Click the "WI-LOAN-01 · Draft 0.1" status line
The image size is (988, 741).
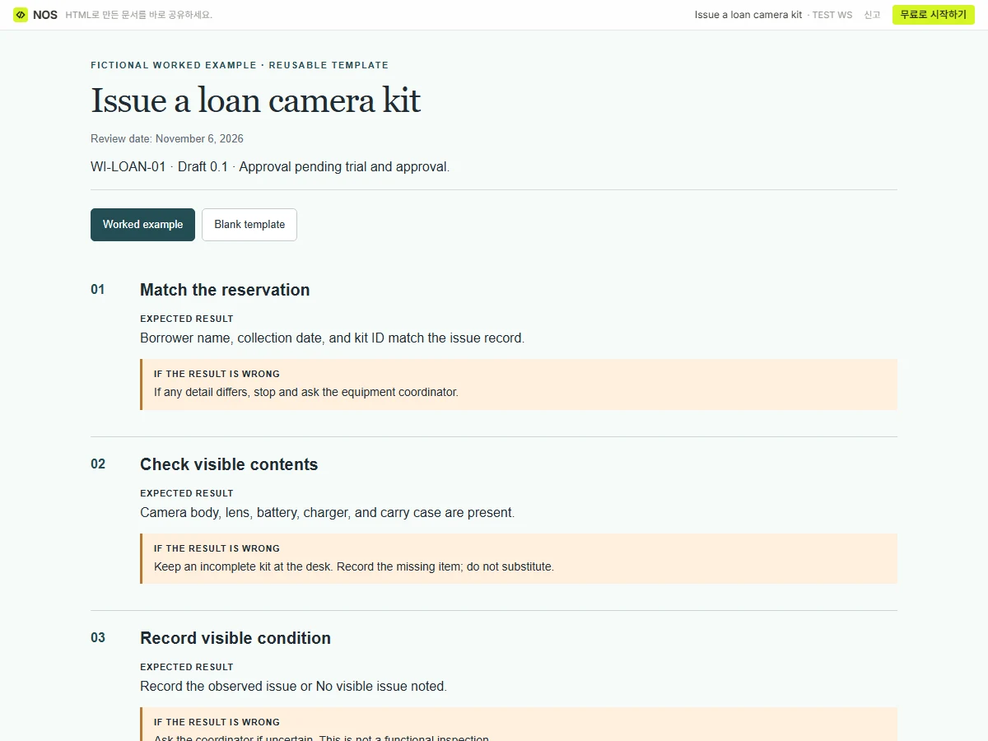pyautogui.click(x=270, y=167)
